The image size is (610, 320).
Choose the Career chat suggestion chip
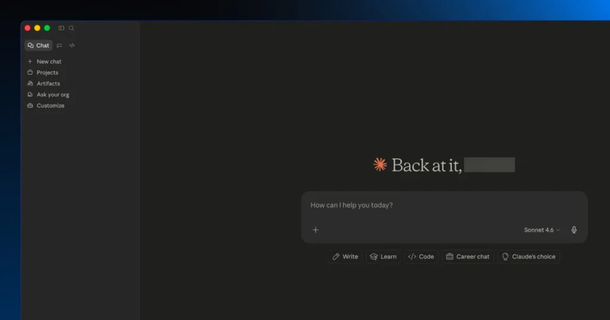pyautogui.click(x=468, y=257)
